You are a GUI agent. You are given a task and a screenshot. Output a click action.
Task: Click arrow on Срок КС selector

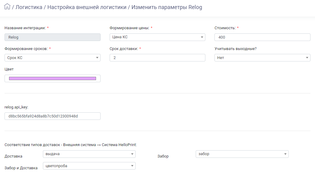(97, 58)
